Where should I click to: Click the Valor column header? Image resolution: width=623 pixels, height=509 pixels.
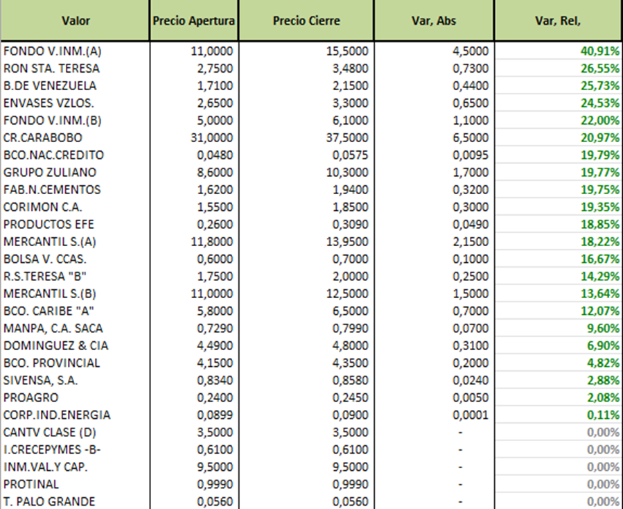[x=75, y=21]
